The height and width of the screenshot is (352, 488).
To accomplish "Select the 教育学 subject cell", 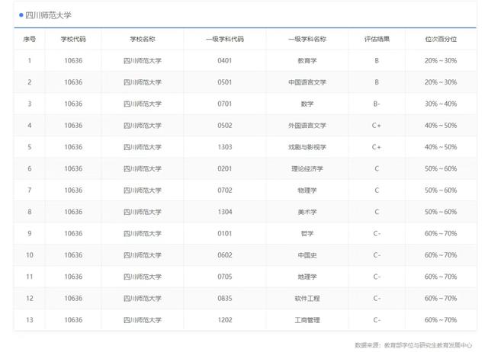I will 307,61.
